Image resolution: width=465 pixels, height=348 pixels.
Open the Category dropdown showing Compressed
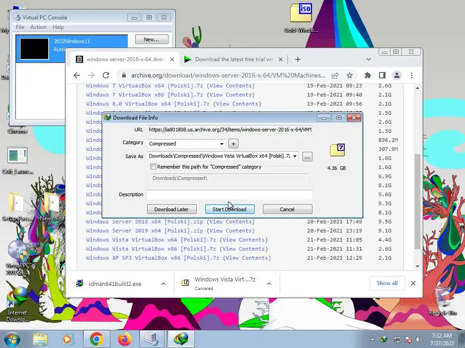click(x=186, y=144)
